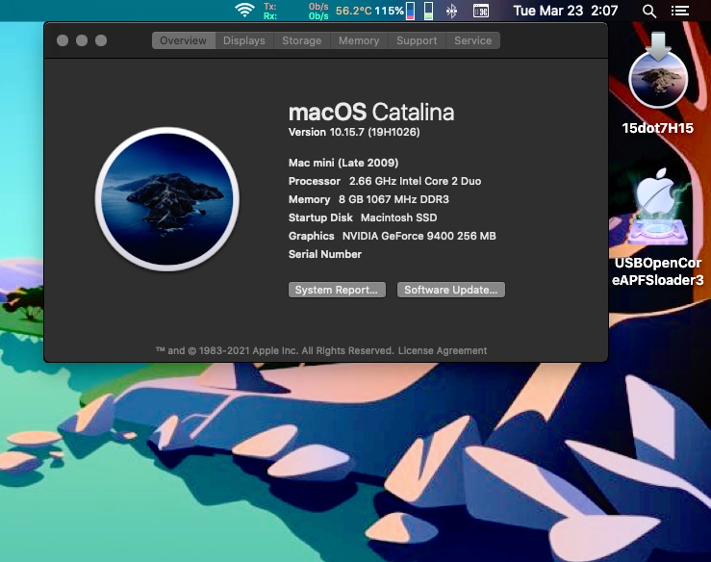711x562 pixels.
Task: Click the Tx/Rx network speed indicator
Action: [x=295, y=11]
